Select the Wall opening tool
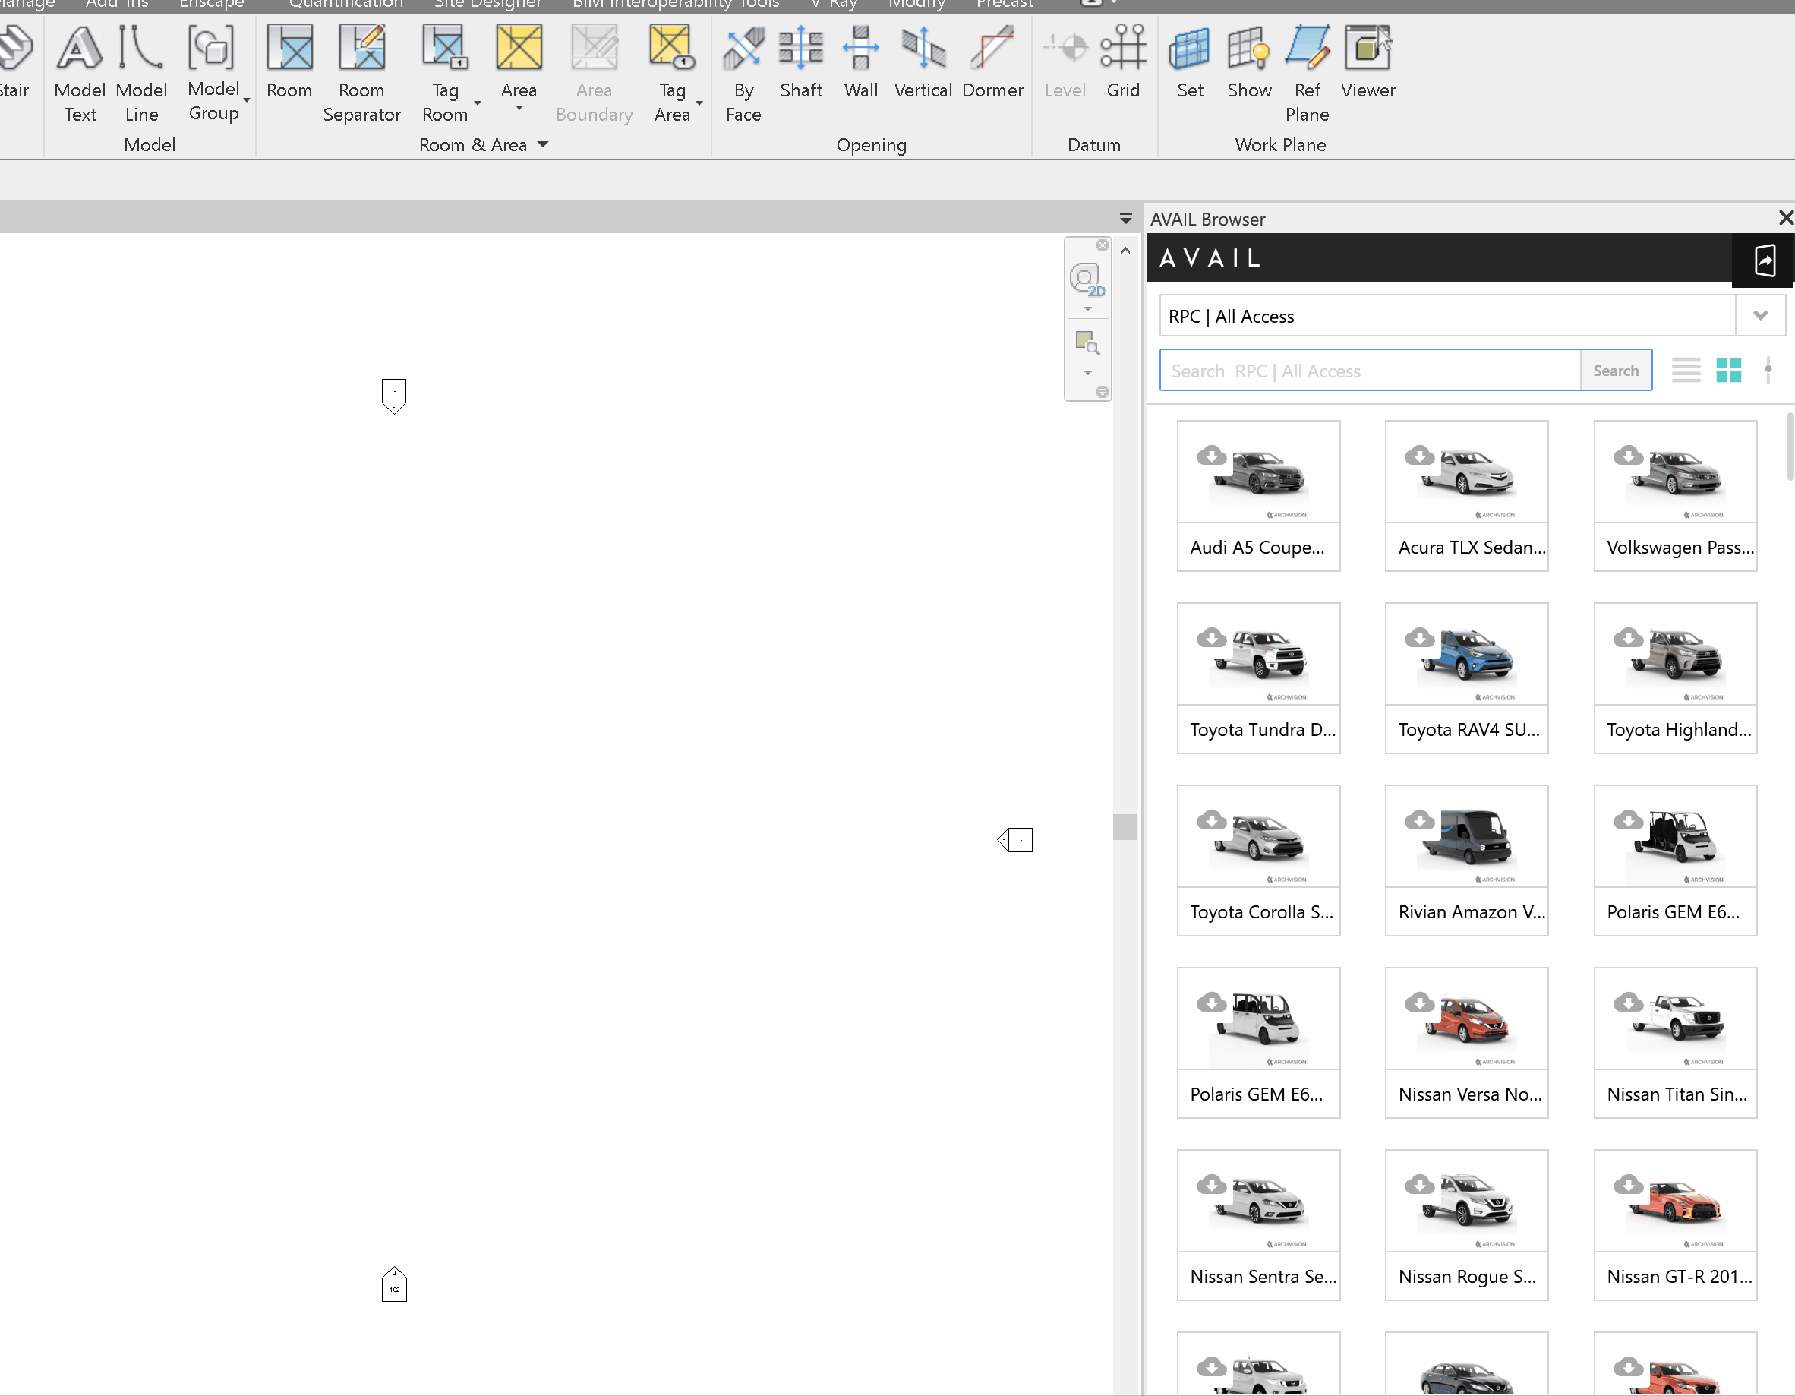The height and width of the screenshot is (1396, 1795). 860,66
